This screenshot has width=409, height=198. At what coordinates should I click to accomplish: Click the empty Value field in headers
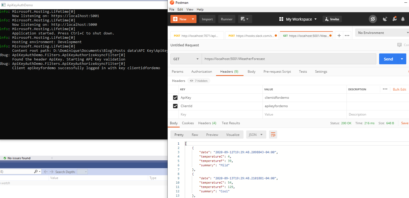tap(305, 114)
